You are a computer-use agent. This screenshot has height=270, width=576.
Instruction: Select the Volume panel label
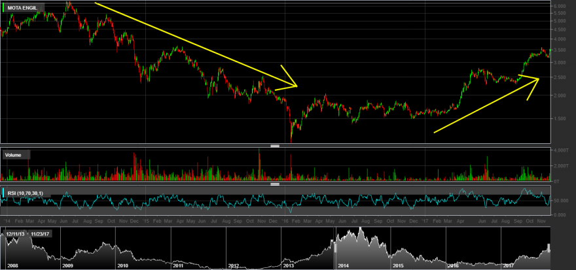14,155
